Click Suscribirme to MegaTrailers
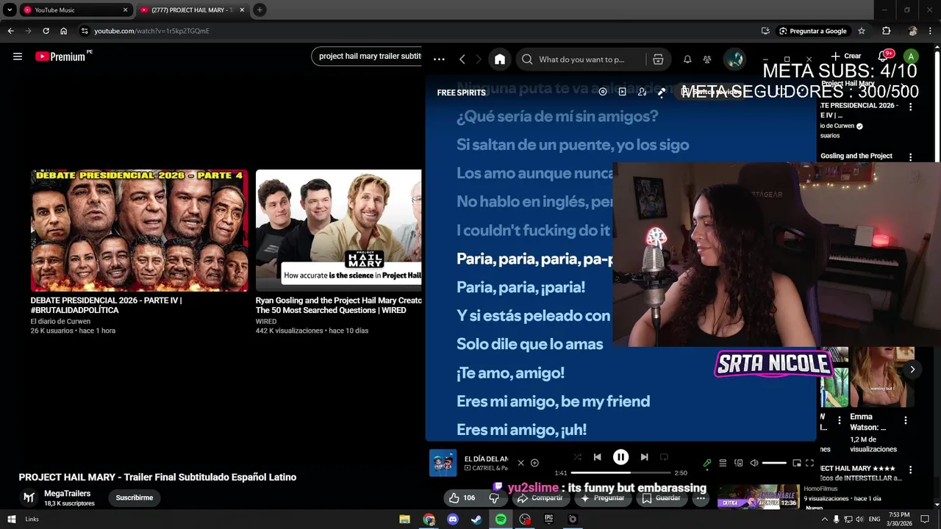Image resolution: width=941 pixels, height=529 pixels. pos(135,497)
